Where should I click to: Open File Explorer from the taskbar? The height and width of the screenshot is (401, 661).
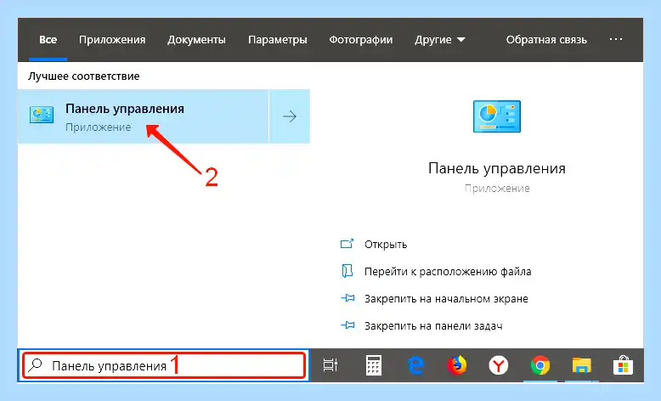pyautogui.click(x=582, y=365)
